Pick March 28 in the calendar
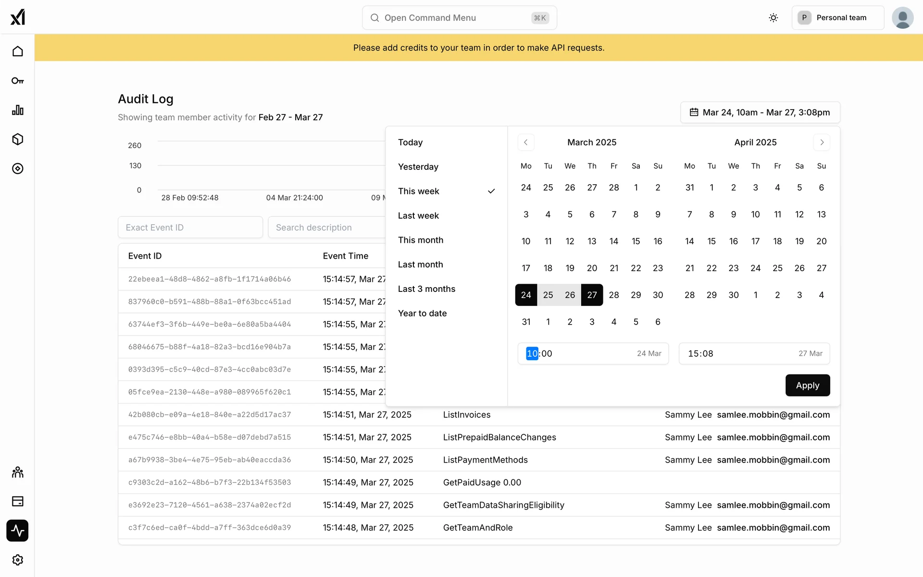Screen dimensions: 923x577 pyautogui.click(x=613, y=295)
